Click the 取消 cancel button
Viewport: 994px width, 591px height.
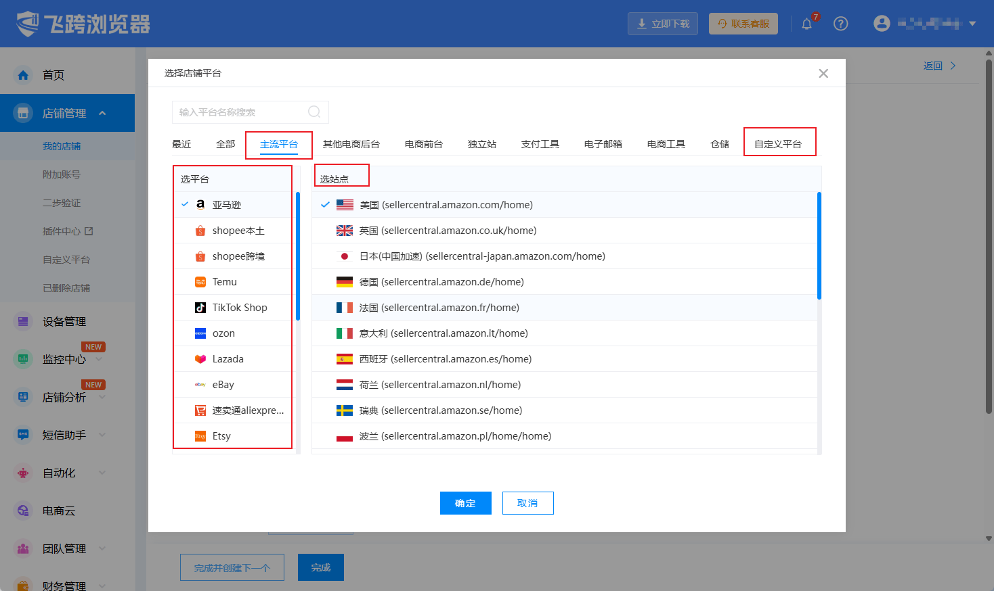click(x=527, y=503)
